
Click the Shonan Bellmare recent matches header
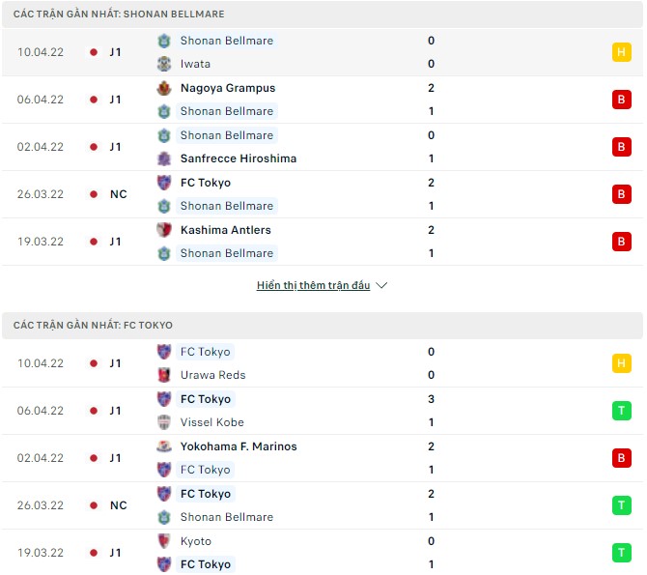tap(119, 14)
